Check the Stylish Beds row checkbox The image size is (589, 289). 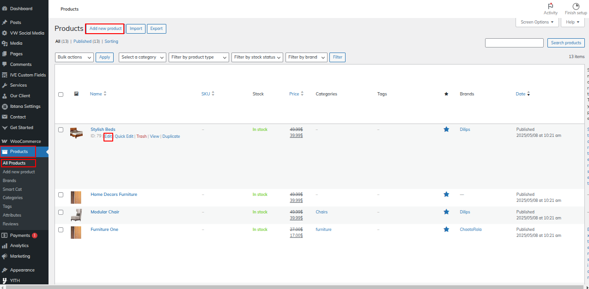coord(61,130)
